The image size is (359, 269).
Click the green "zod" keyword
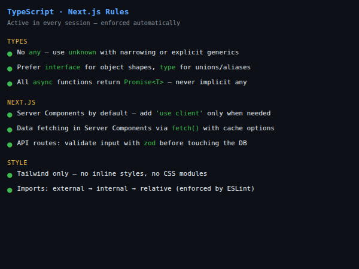click(150, 143)
